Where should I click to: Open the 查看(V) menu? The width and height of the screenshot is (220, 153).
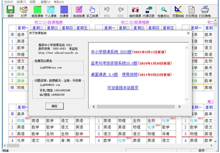pos(46,2)
